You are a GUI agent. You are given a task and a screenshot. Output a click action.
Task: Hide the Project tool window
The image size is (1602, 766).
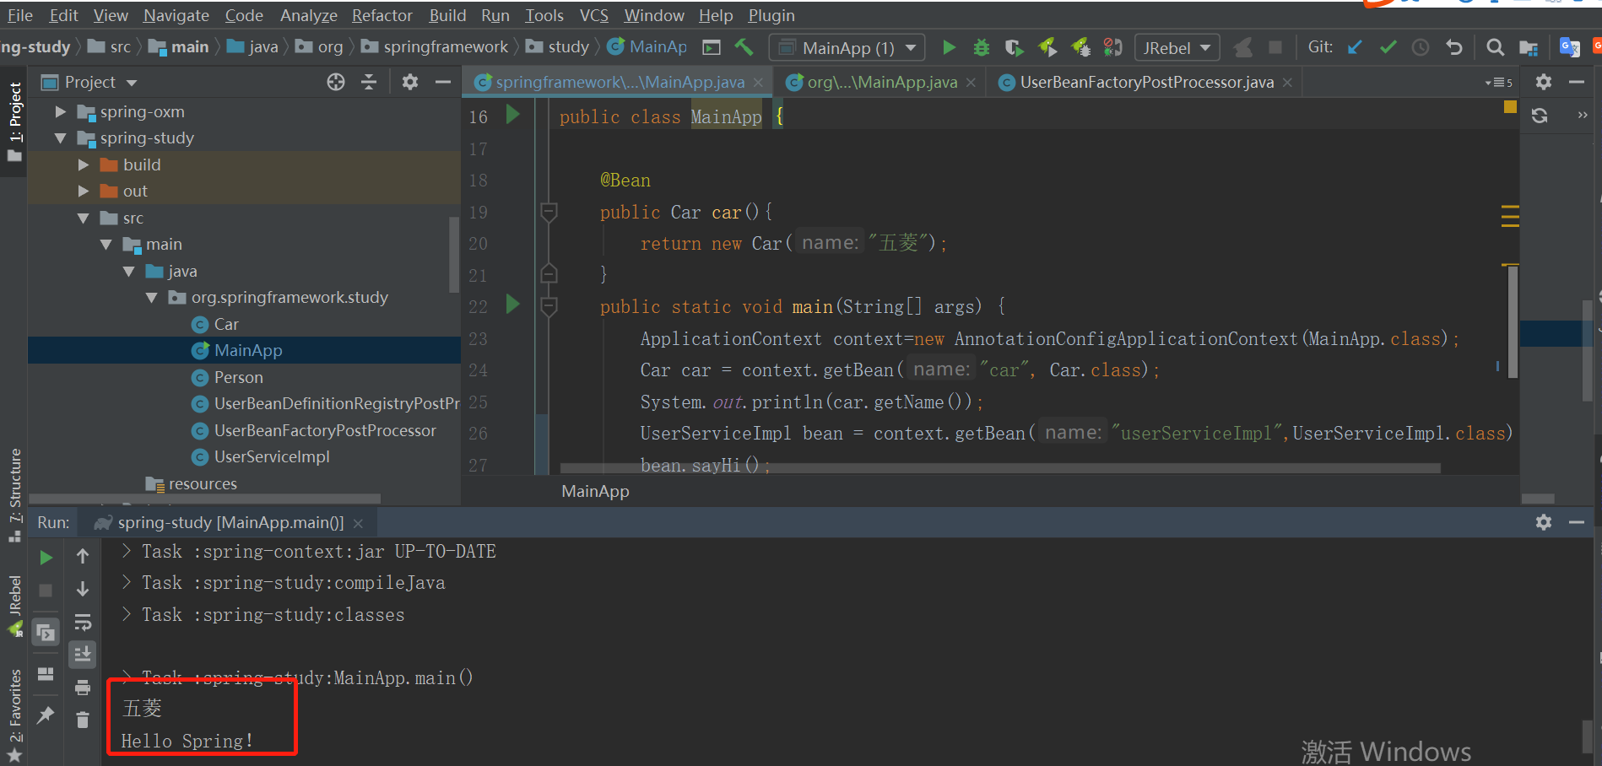[443, 82]
